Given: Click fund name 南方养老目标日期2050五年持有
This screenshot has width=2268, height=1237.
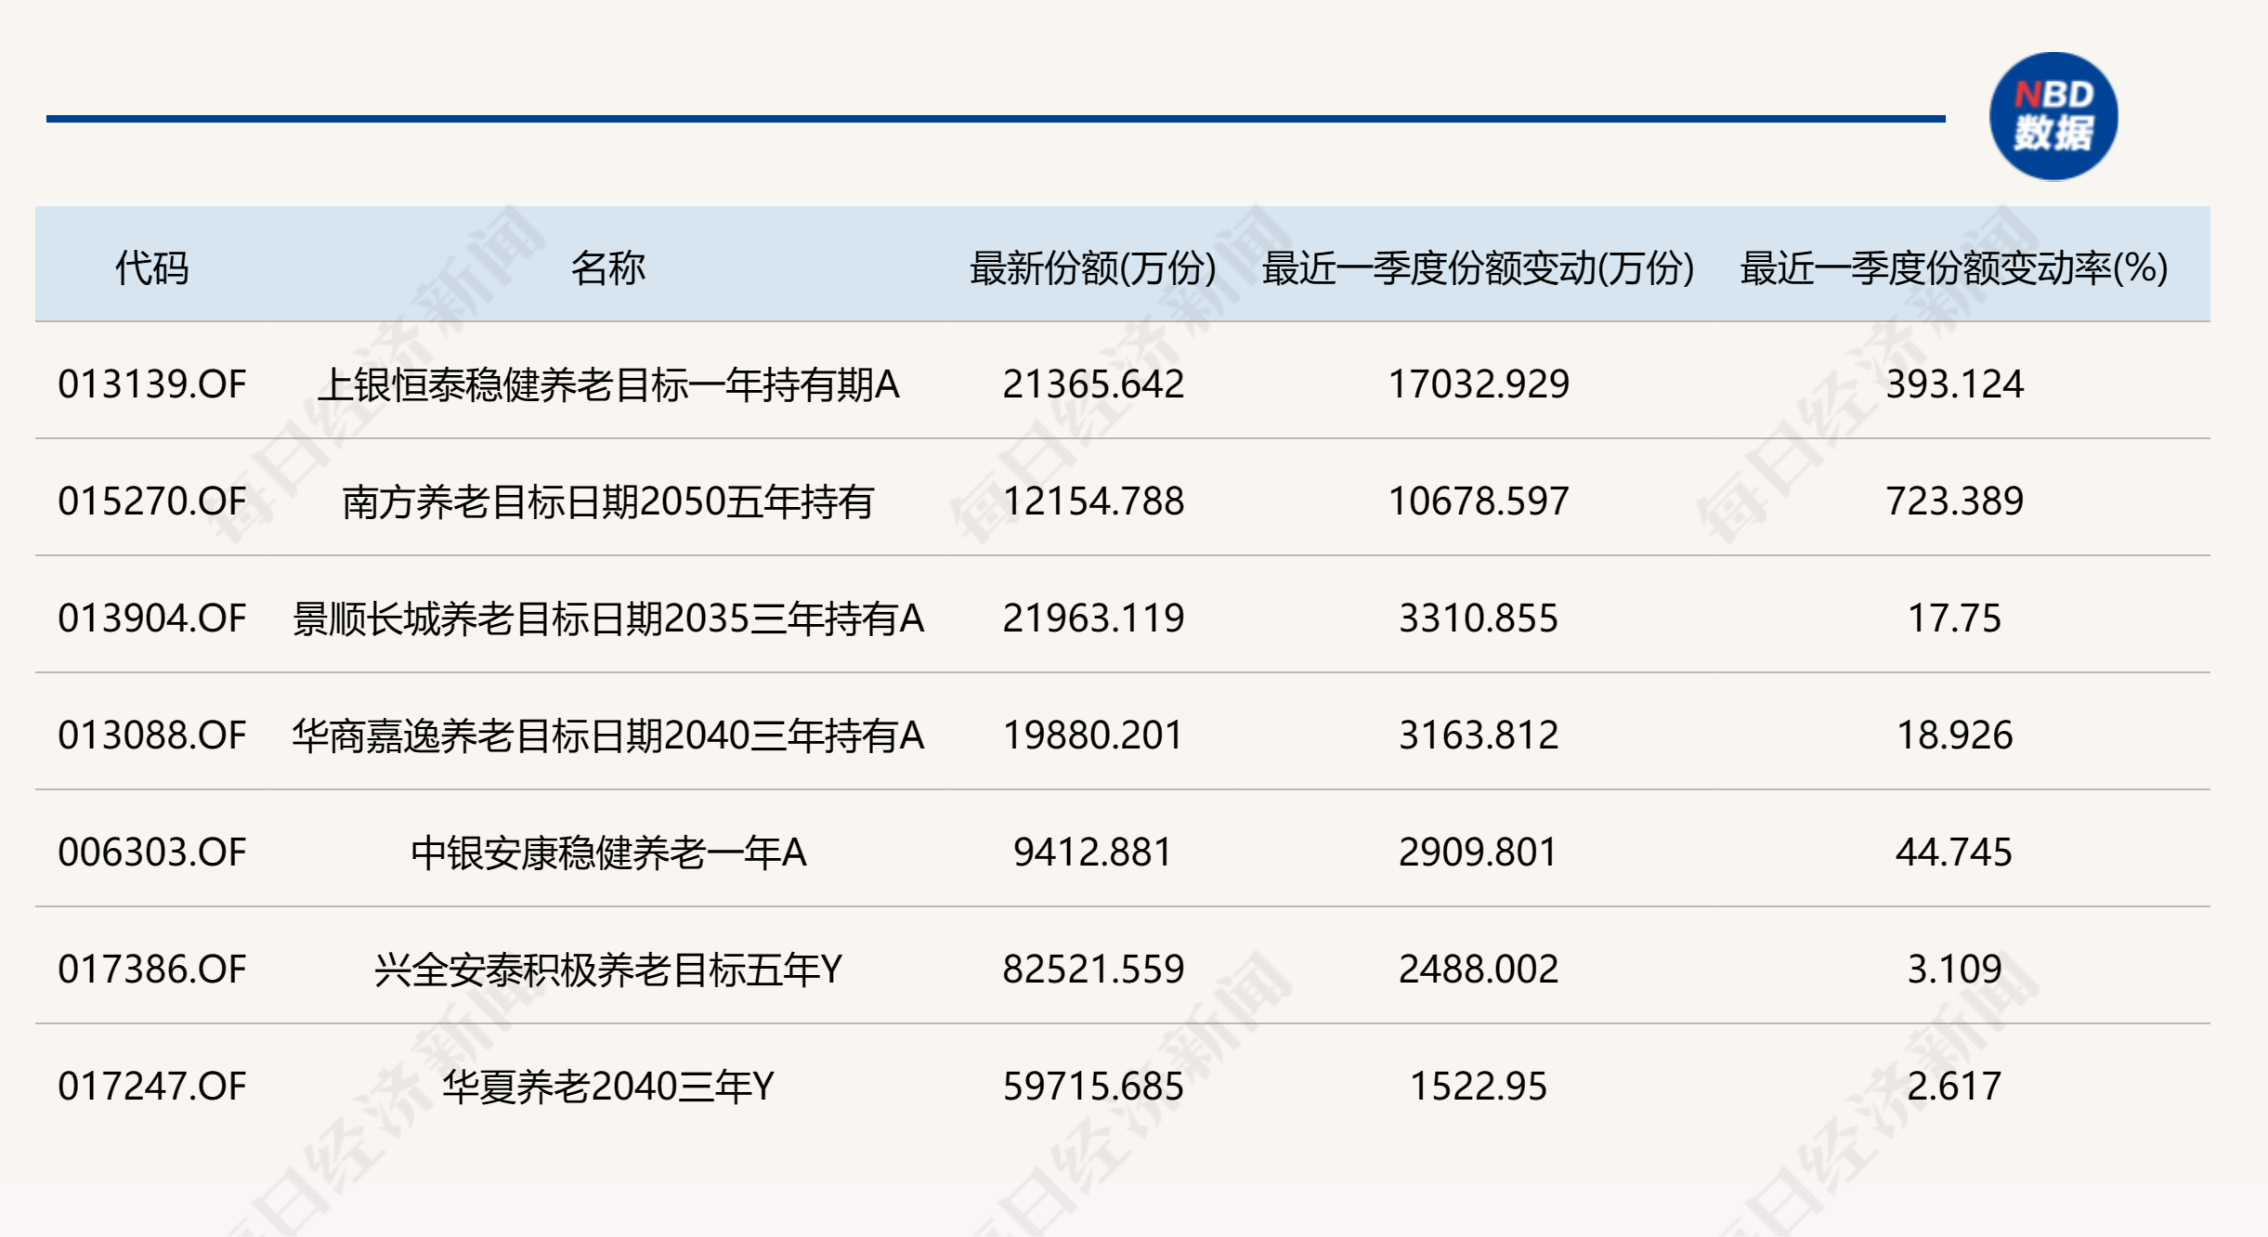Looking at the screenshot, I should [608, 501].
